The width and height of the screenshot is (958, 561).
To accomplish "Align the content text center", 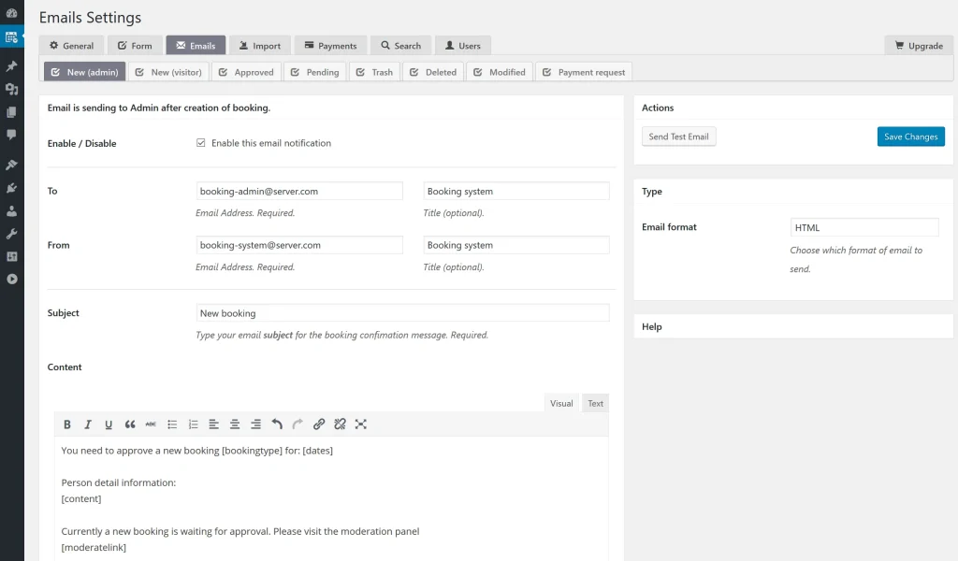I will 235,424.
